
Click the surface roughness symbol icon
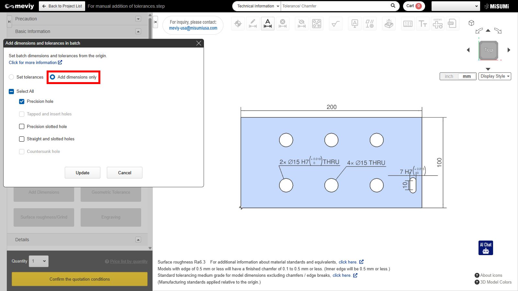pos(336,24)
